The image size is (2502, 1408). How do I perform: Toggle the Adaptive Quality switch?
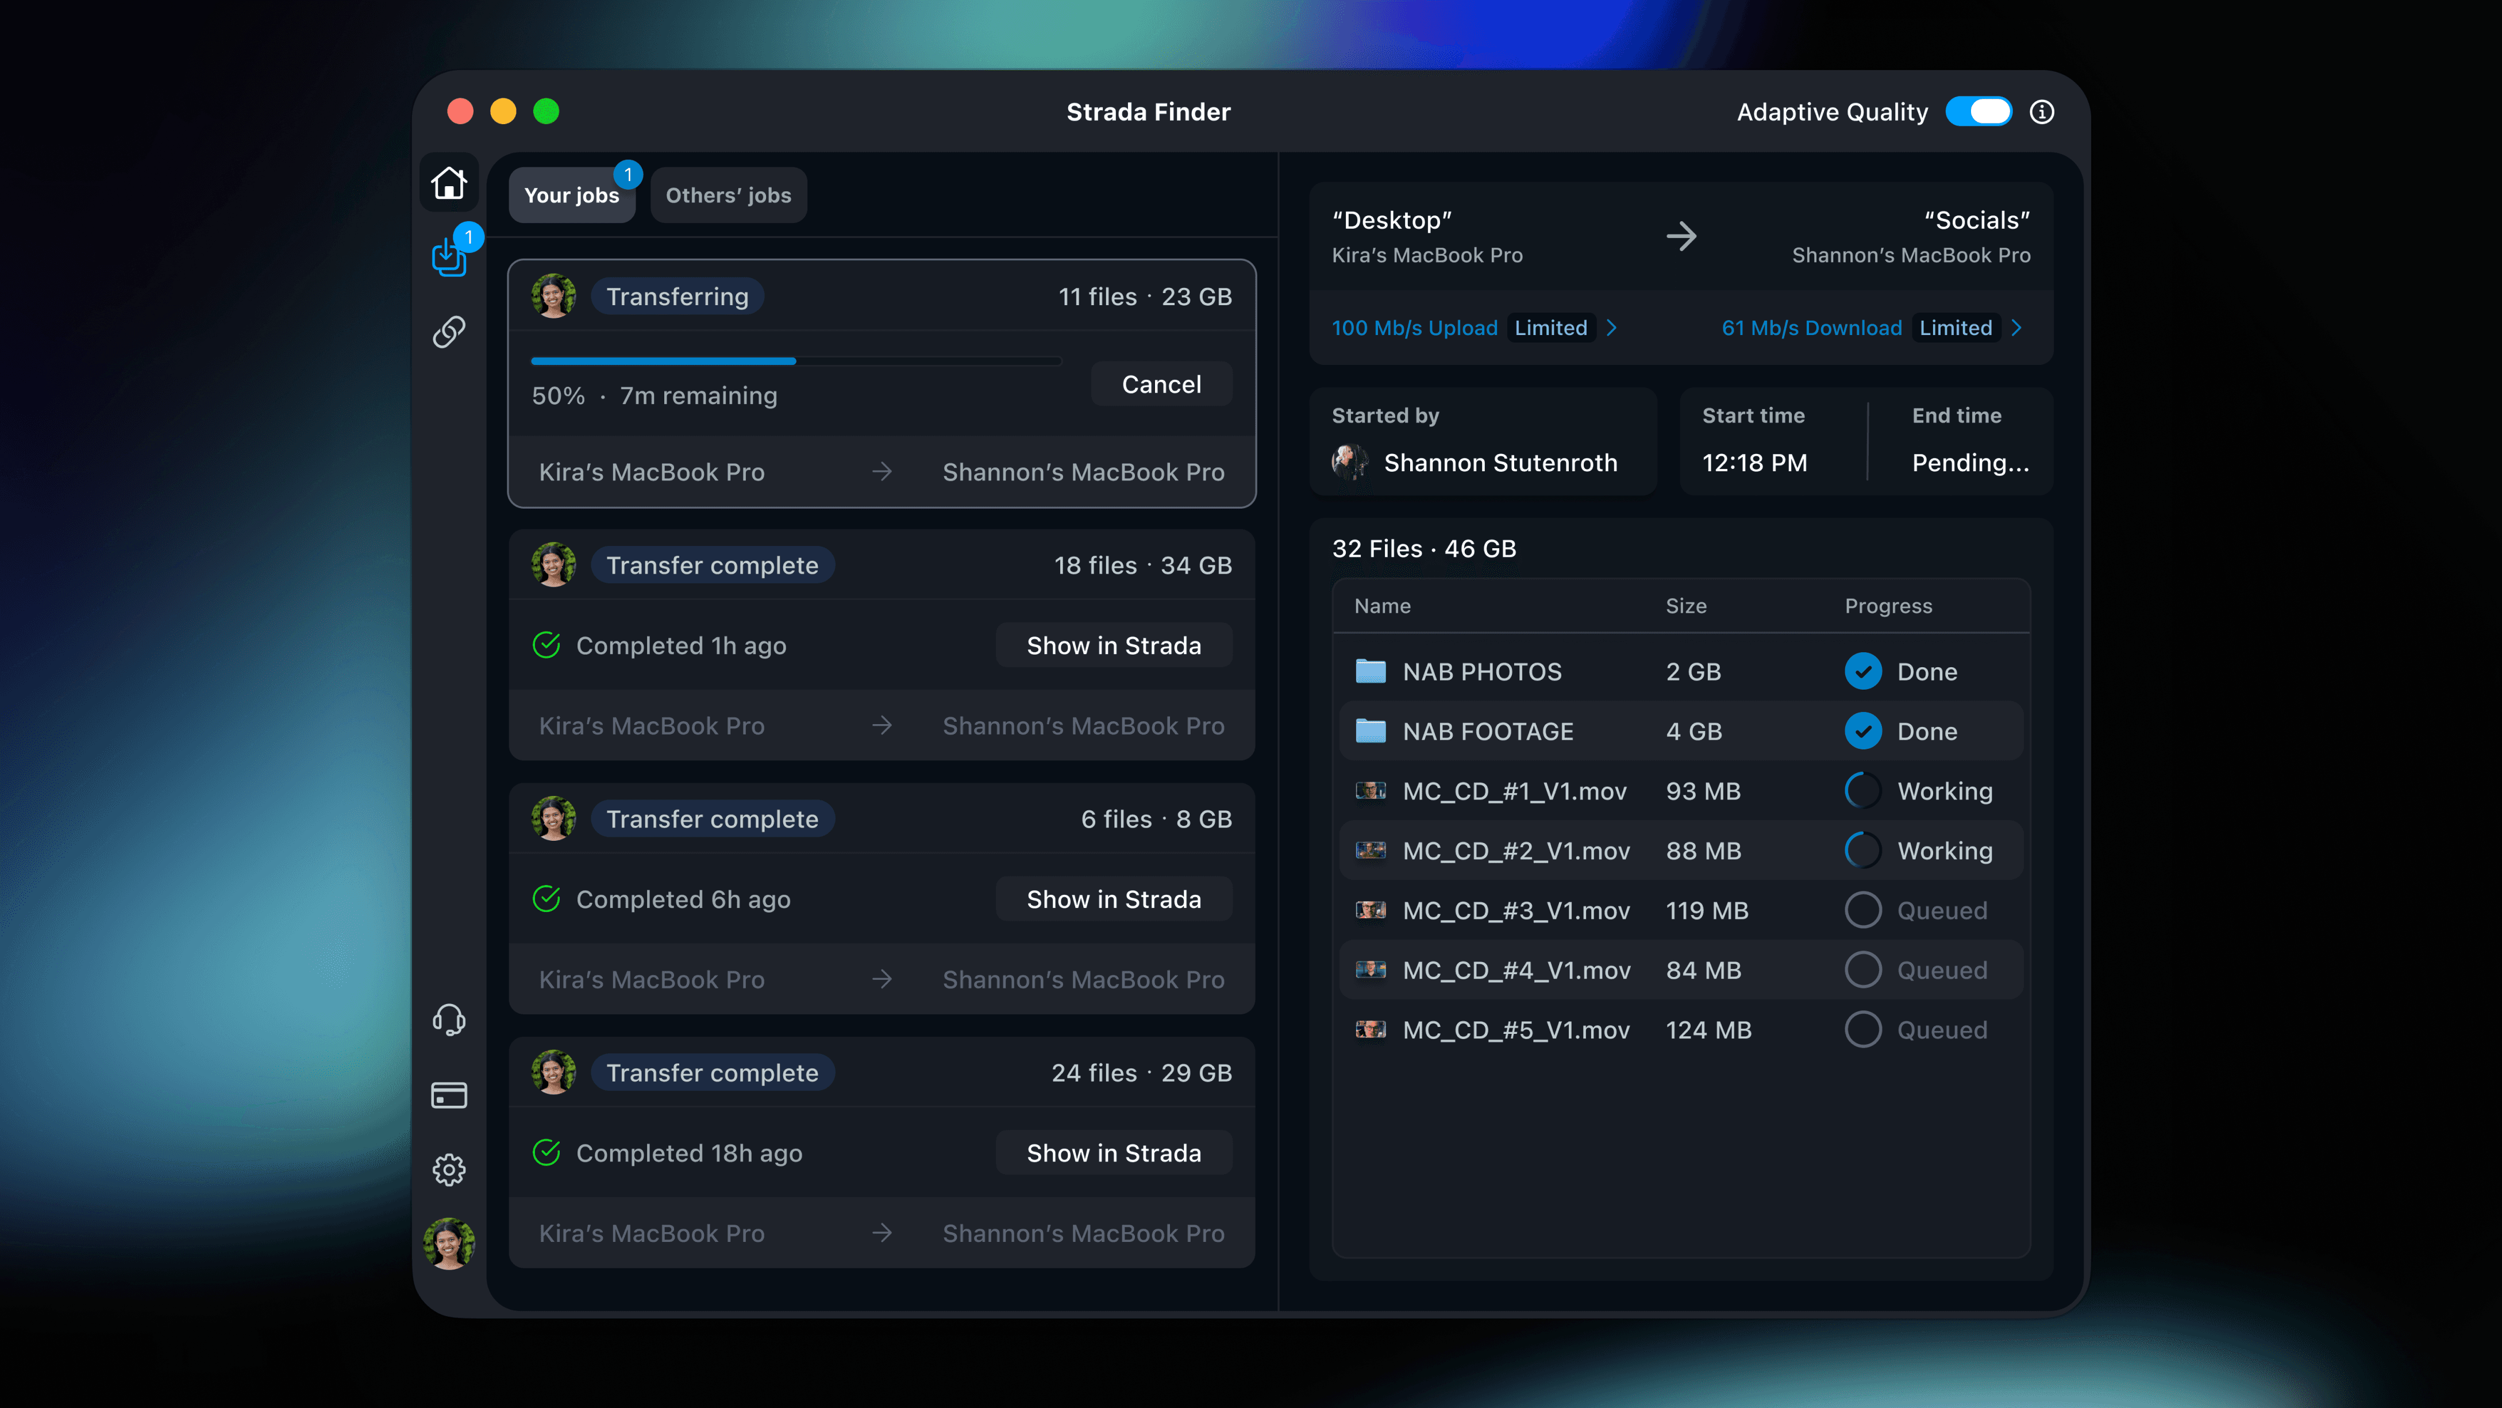pyautogui.click(x=1978, y=111)
